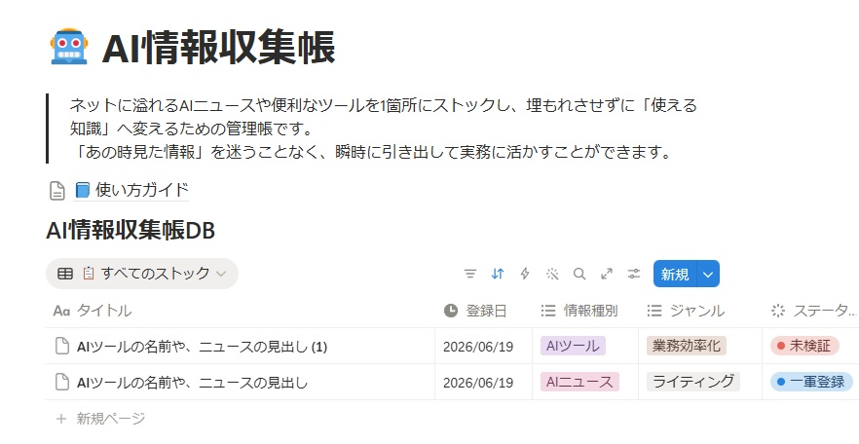The image size is (859, 444).
Task: Open dropdown arrow next to 新規 button
Action: (708, 274)
